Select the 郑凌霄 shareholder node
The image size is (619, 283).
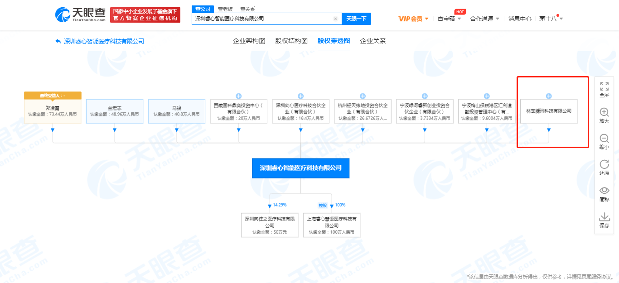pyautogui.click(x=53, y=111)
